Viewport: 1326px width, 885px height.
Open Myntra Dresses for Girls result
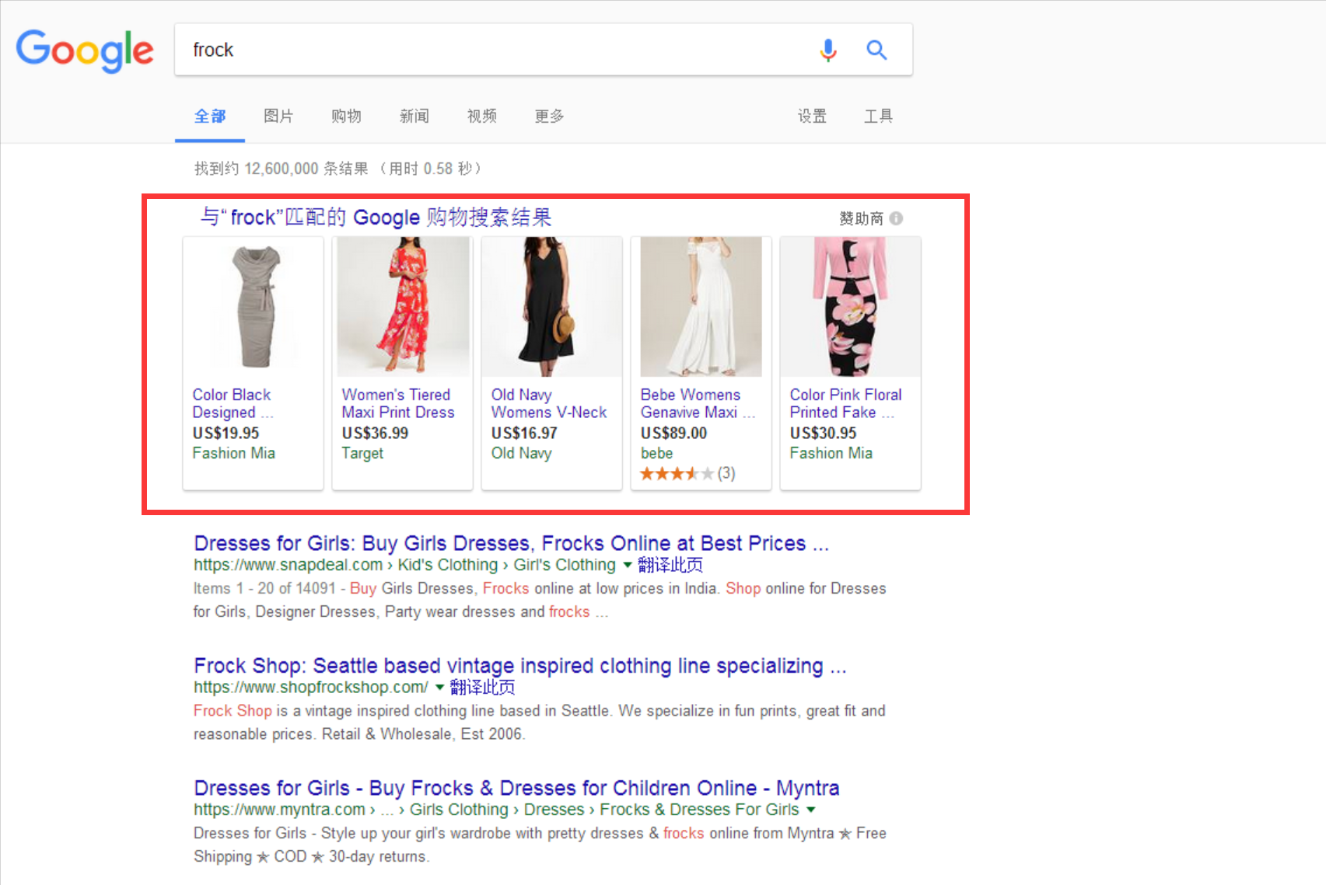click(516, 788)
